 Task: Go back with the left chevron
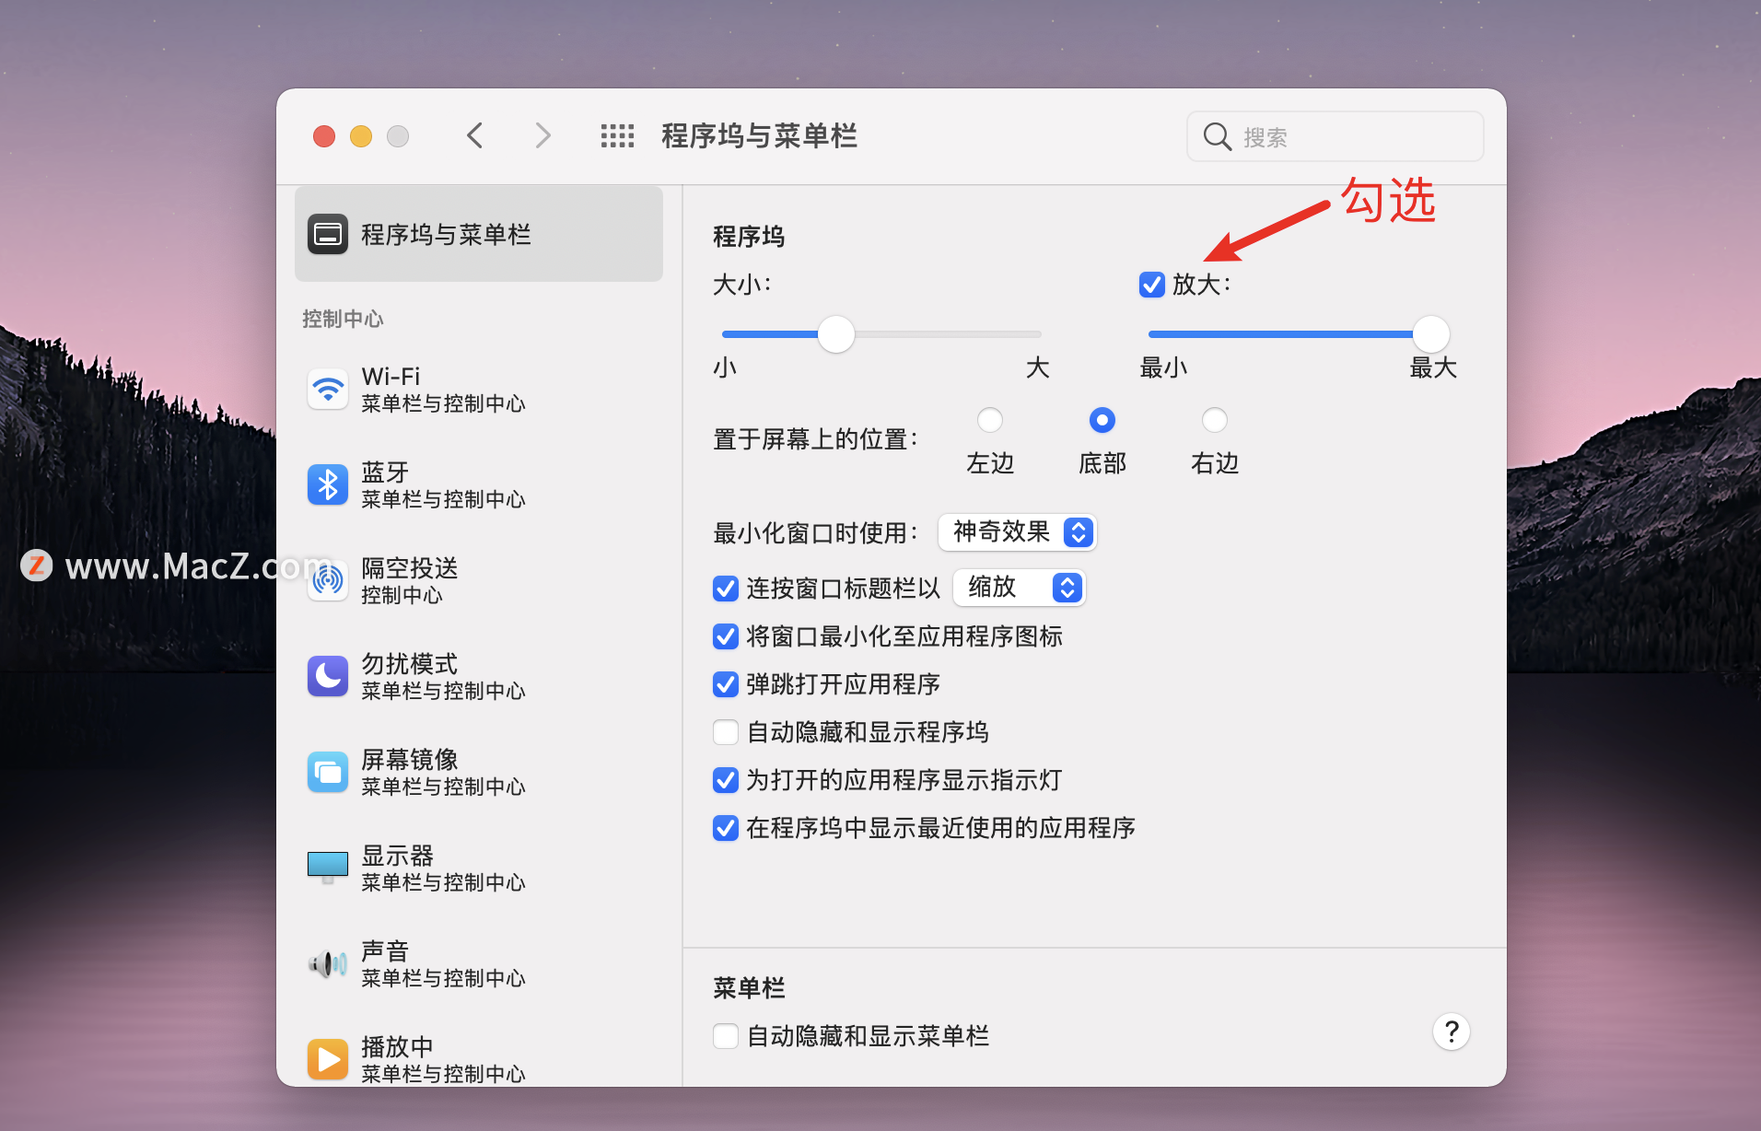coord(475,136)
